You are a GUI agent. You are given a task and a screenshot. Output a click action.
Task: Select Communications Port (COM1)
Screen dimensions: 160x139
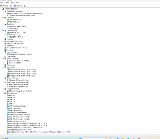pos(19,61)
